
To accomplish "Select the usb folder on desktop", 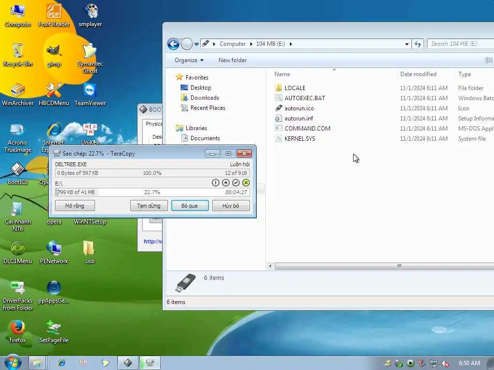I will point(89,252).
